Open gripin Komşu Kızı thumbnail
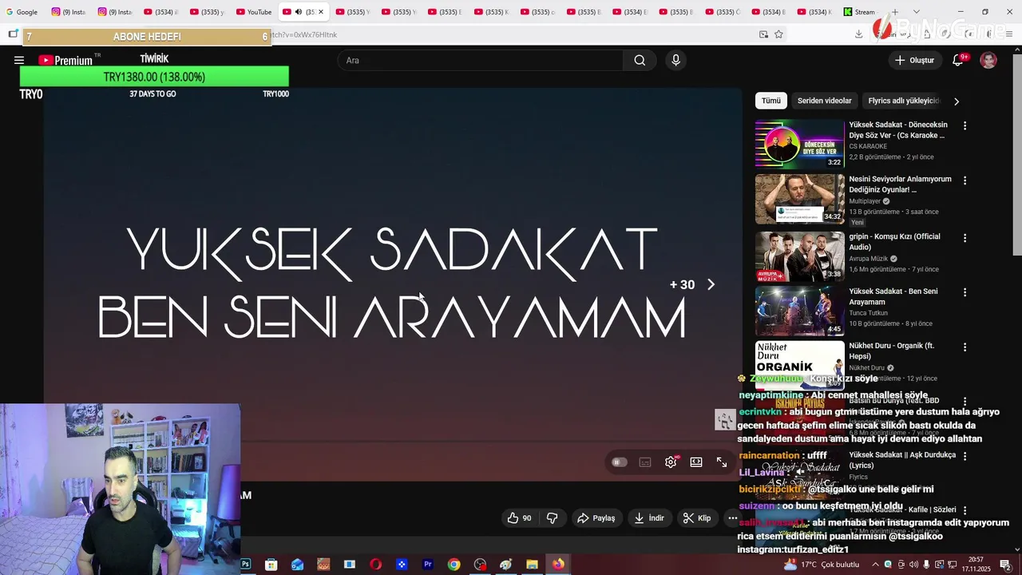This screenshot has width=1022, height=575. [799, 256]
